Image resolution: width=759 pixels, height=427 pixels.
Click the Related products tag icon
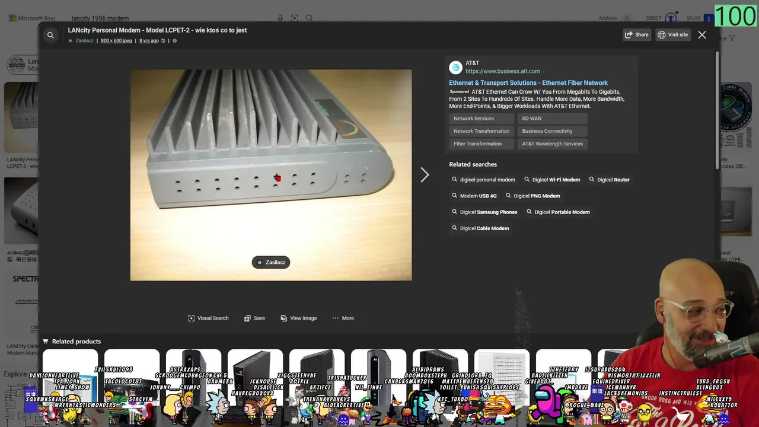point(46,342)
